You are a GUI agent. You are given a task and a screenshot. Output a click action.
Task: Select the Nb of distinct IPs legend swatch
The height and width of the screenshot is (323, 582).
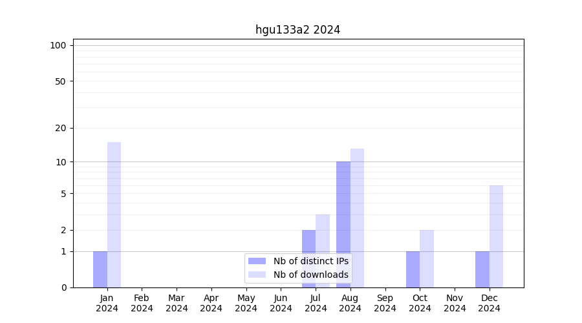point(257,261)
